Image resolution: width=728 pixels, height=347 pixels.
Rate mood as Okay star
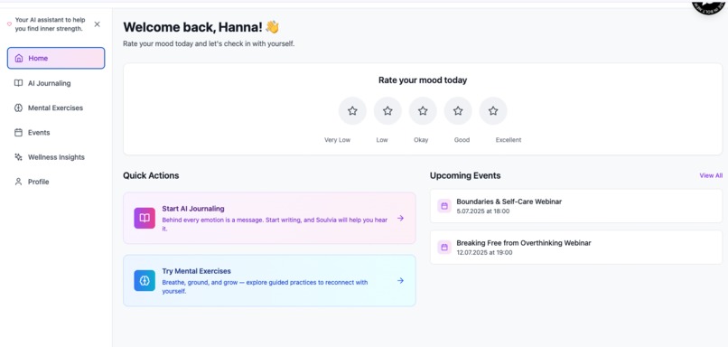tap(423, 111)
